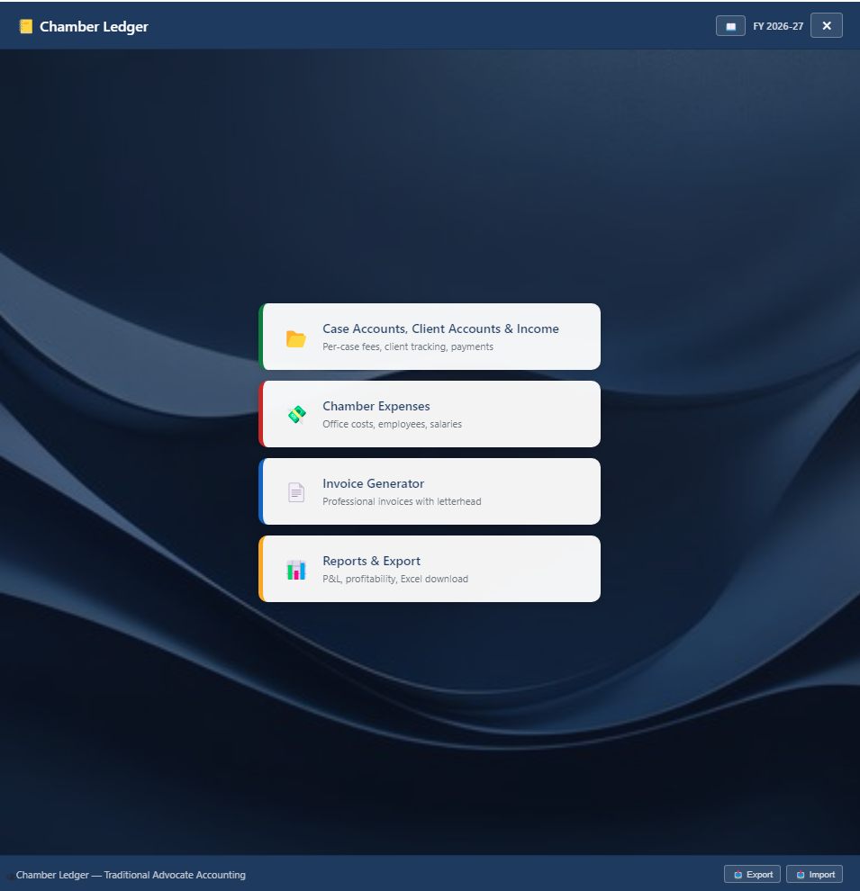Click the Export button in footer
The image size is (860, 891).
(752, 874)
